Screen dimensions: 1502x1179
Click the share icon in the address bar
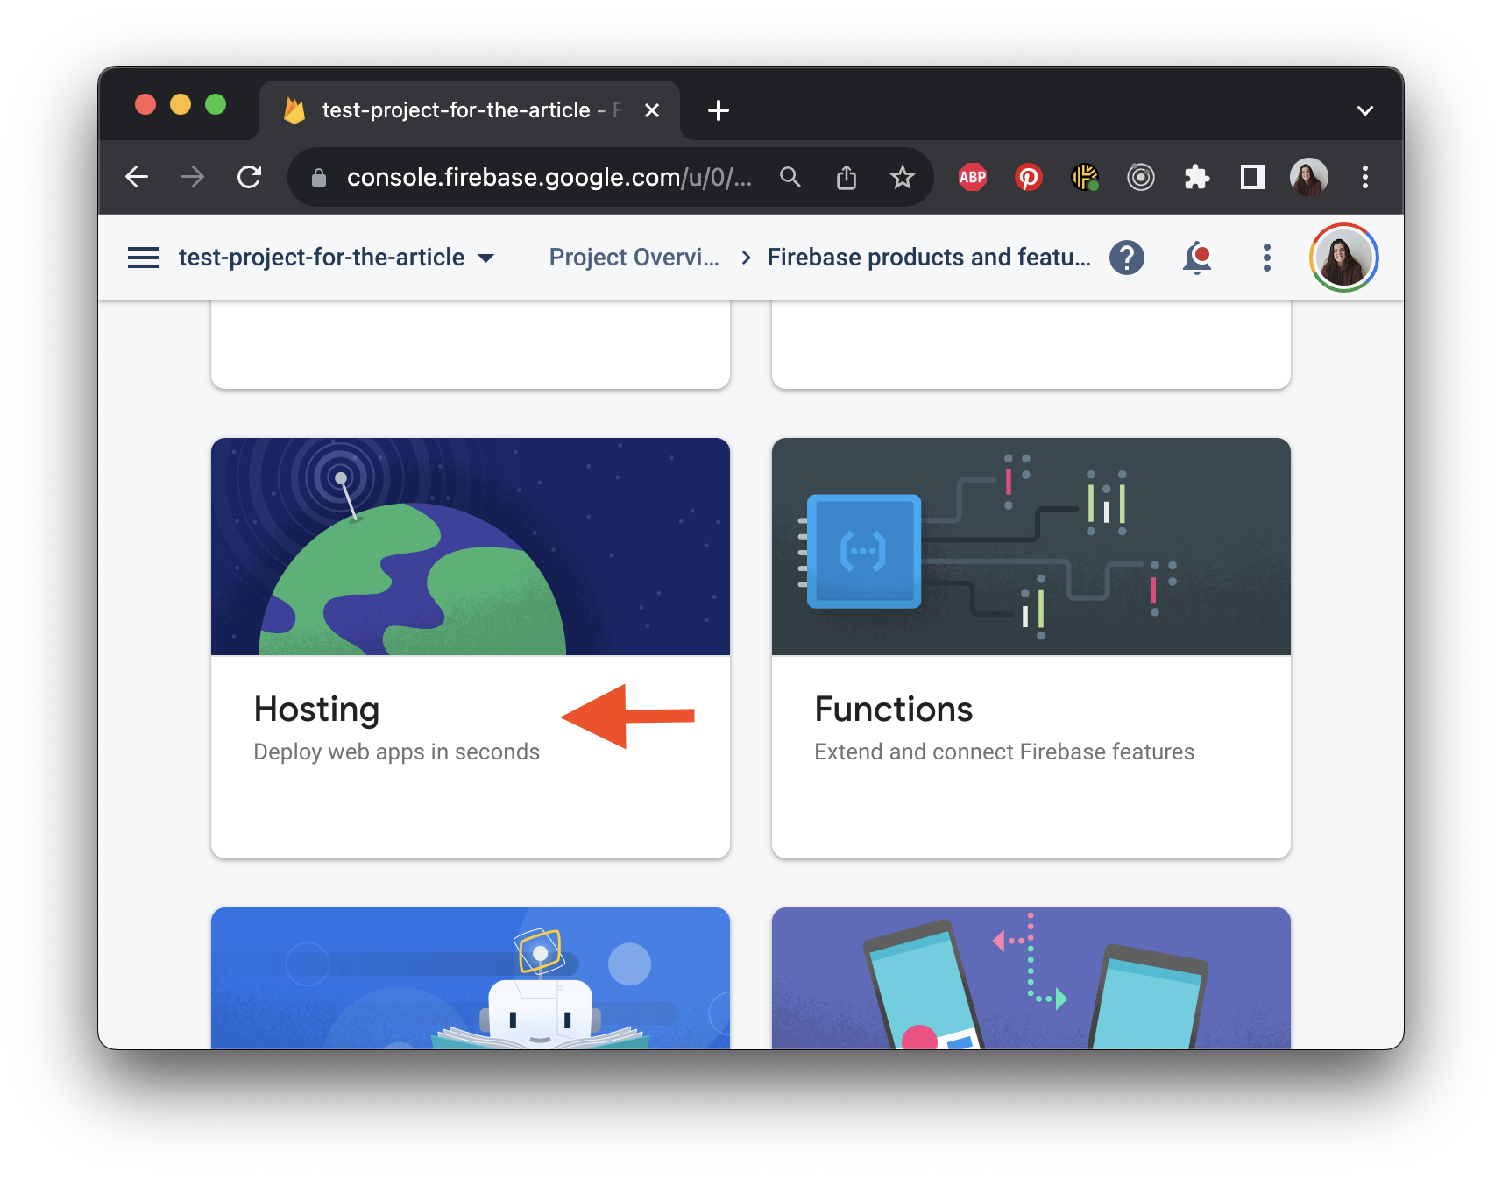[x=847, y=177]
